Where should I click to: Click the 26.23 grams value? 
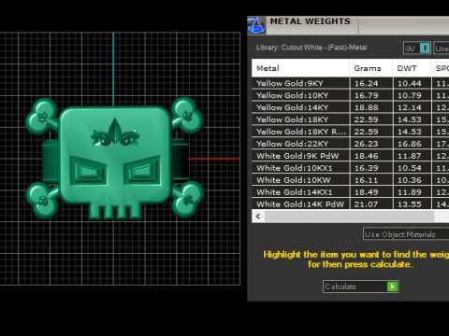[x=366, y=144]
